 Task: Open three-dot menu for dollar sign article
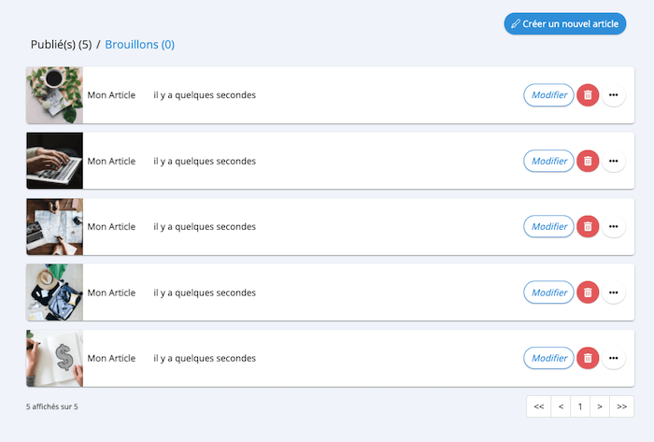pyautogui.click(x=613, y=358)
